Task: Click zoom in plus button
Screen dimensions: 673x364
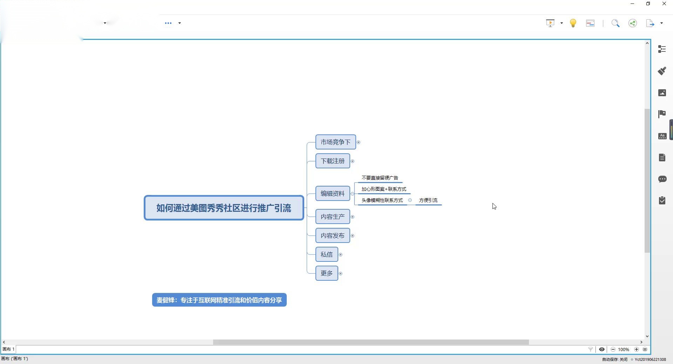Action: pos(637,349)
